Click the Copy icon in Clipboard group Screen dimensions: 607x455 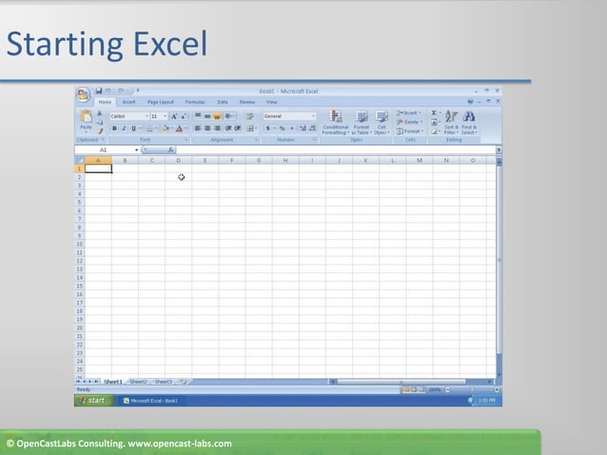pyautogui.click(x=100, y=122)
